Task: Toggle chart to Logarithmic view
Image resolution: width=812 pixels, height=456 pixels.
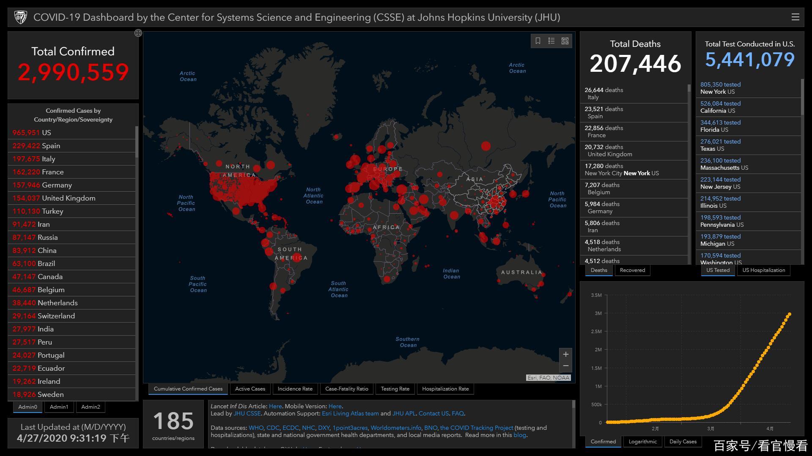Action: coord(642,442)
